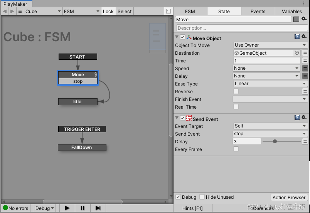Open the FSM selection dropdown
This screenshot has height=213, width=310.
point(81,12)
